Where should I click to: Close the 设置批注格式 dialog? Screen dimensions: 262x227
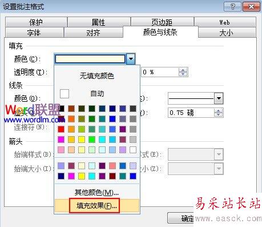tap(251, 7)
